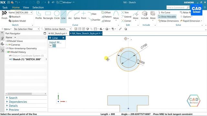The width and height of the screenshot is (207, 116).
Task: Switch to NX_Sketch.prt document tab
Action: pyautogui.click(x=58, y=34)
